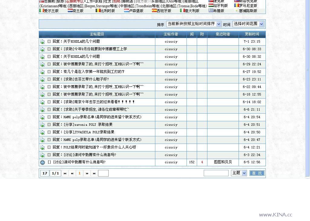Expand the 选择时间范围 time range dropdown

[x=248, y=24]
